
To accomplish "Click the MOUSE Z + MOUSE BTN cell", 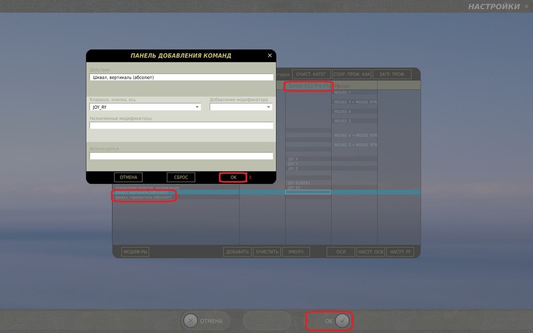I will click(354, 145).
